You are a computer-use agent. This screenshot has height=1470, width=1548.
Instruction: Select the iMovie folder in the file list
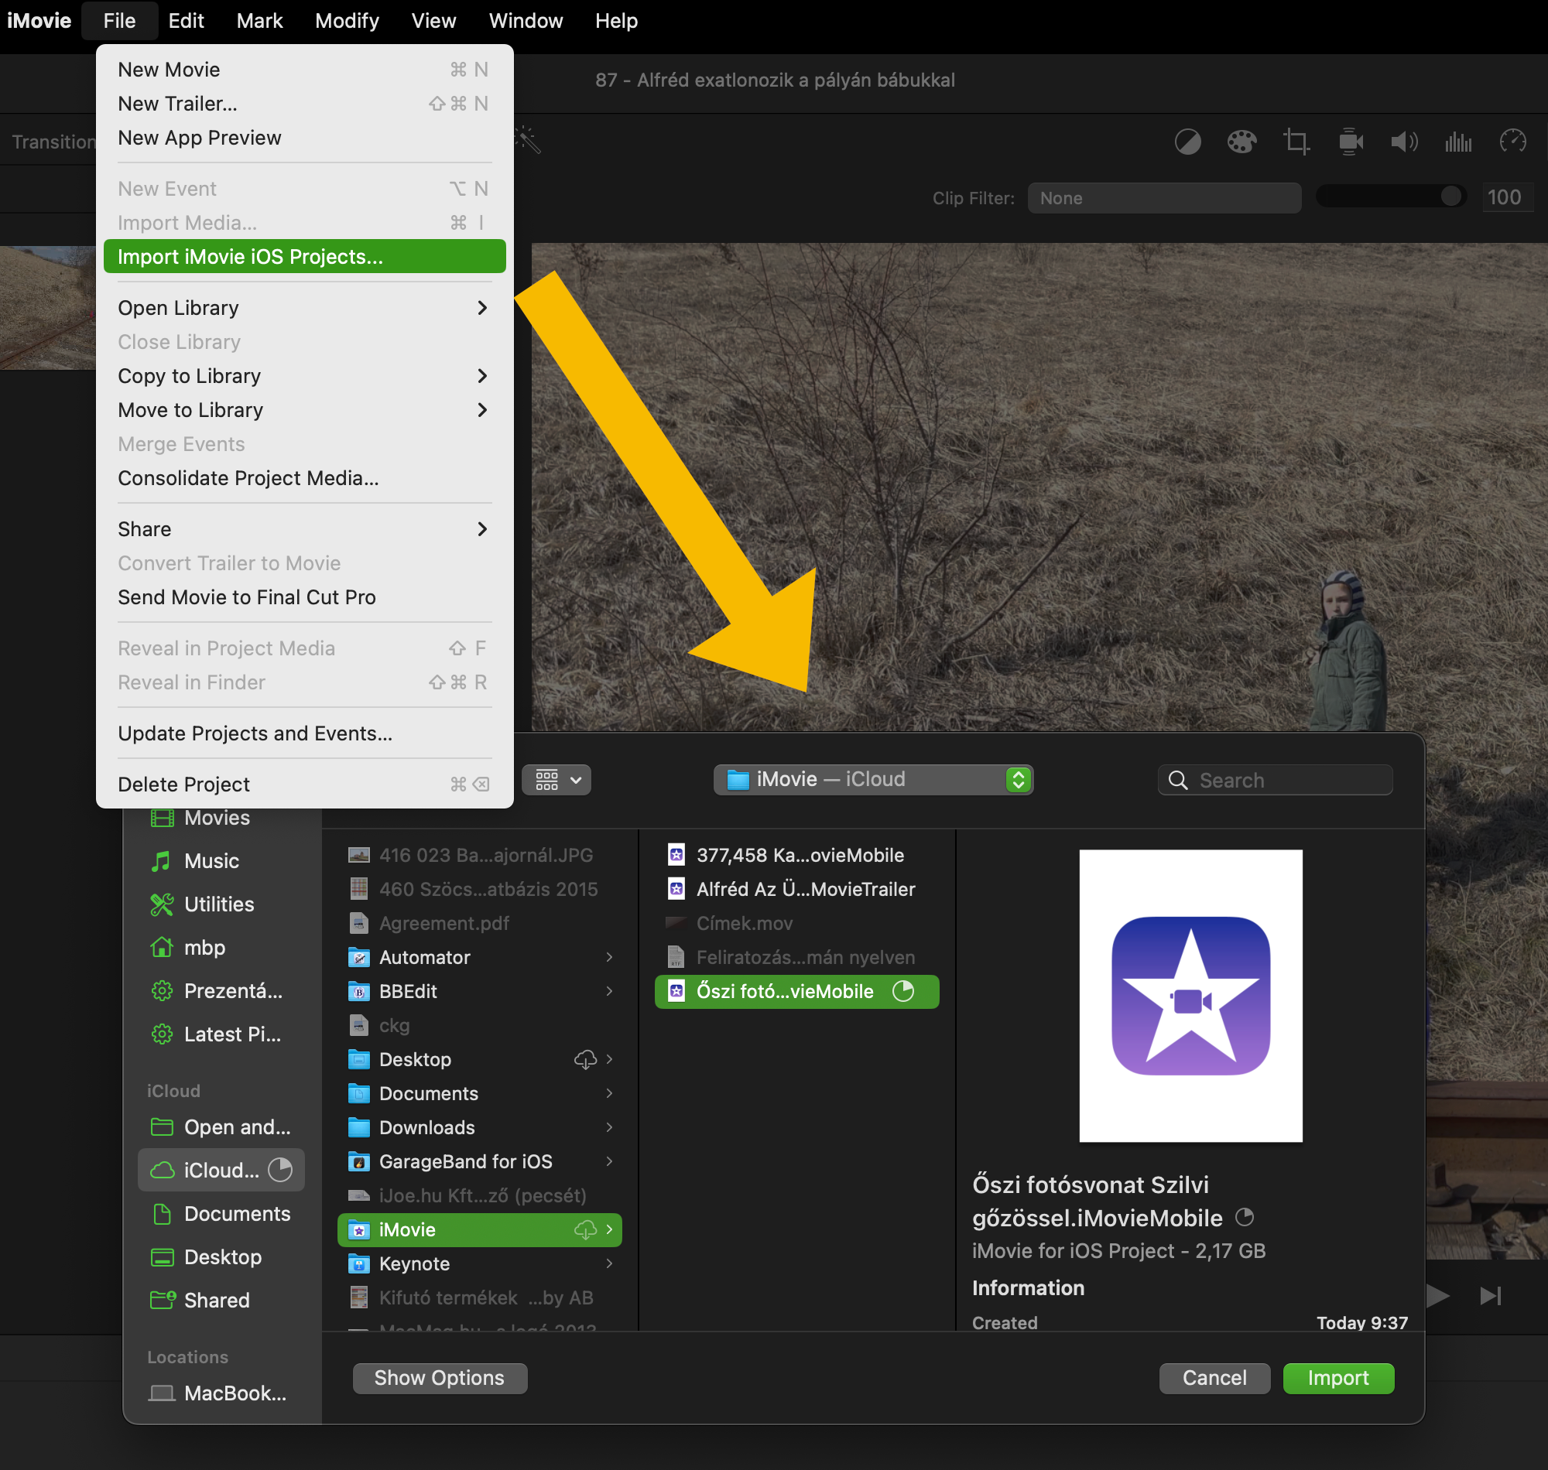480,1229
